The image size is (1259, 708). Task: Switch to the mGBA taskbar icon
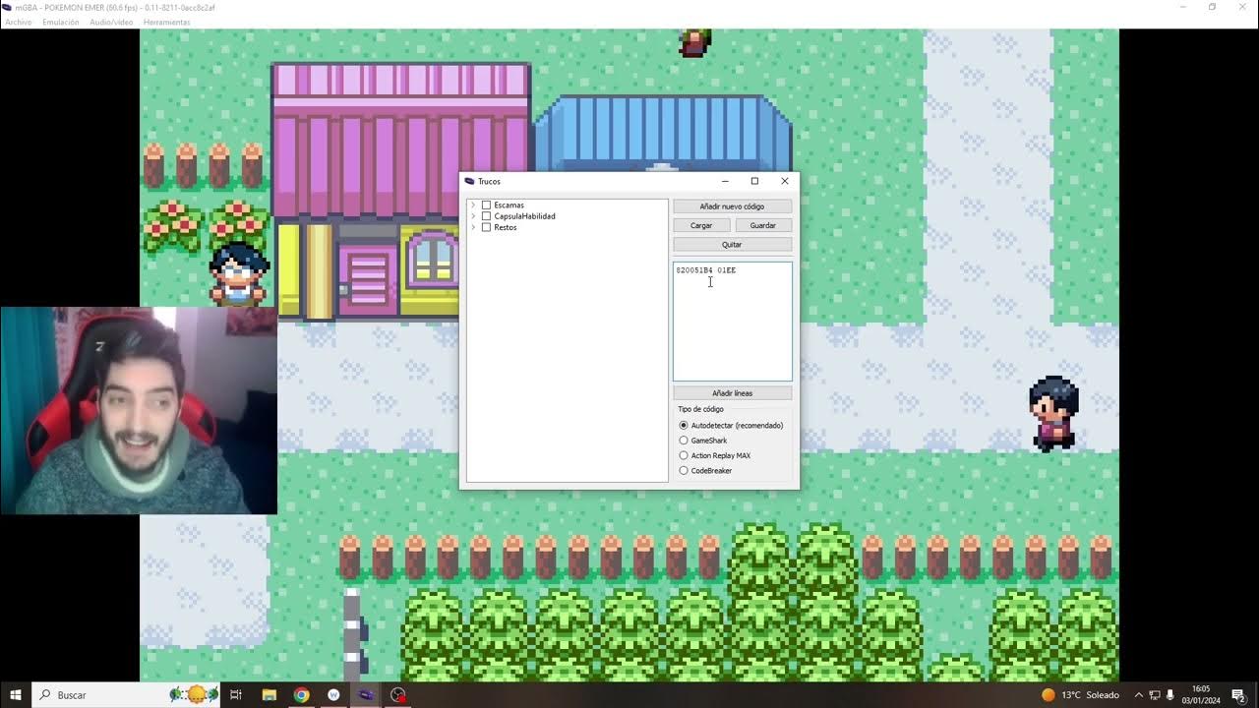(x=365, y=695)
